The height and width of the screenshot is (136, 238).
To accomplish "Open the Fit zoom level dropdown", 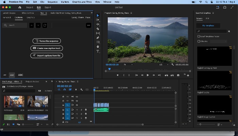I will coord(128,65).
